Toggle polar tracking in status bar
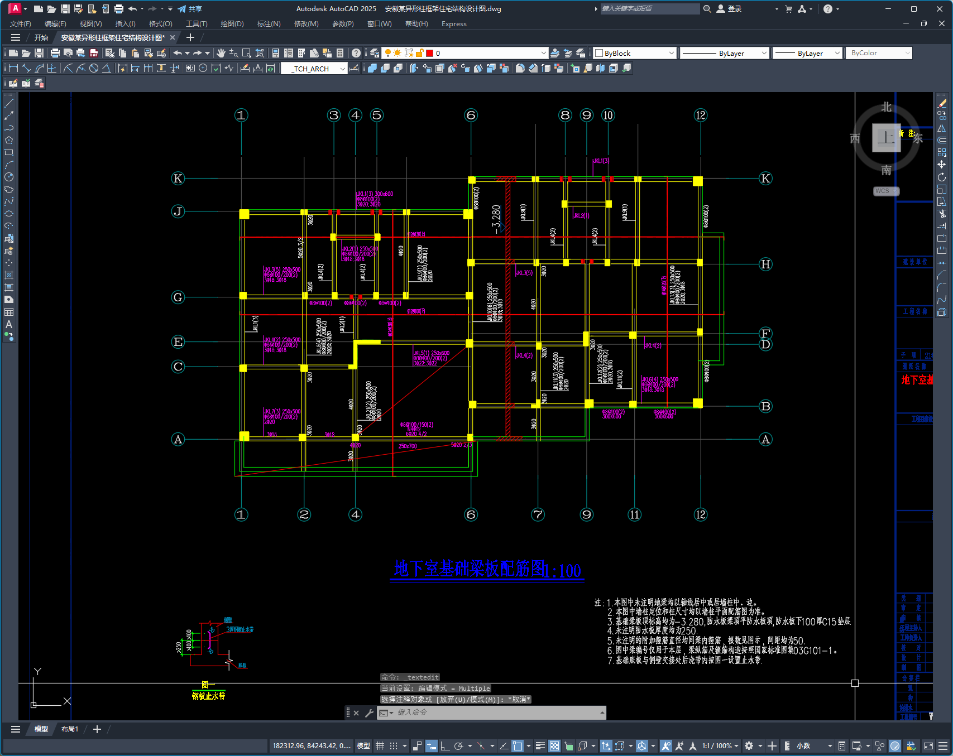This screenshot has height=756, width=953. pos(459,746)
